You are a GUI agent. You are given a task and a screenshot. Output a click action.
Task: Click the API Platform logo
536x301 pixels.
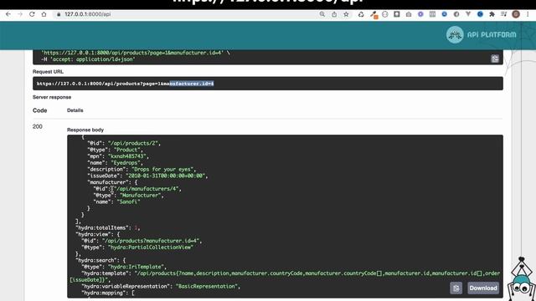coord(481,35)
